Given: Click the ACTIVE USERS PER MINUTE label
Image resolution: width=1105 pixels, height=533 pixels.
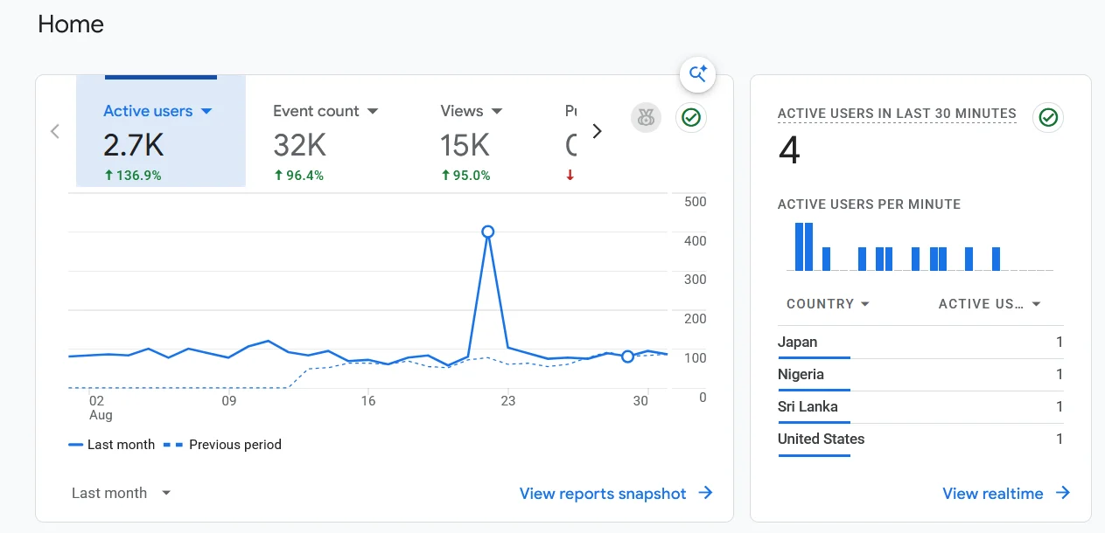Looking at the screenshot, I should pos(869,204).
